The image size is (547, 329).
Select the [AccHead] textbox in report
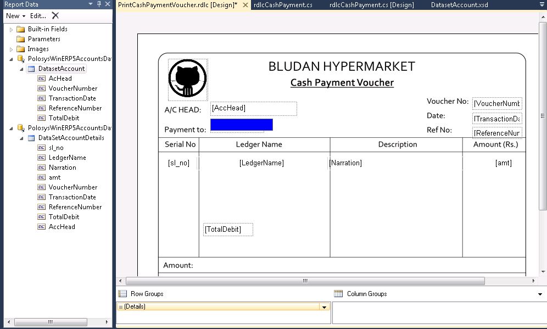pyautogui.click(x=254, y=109)
